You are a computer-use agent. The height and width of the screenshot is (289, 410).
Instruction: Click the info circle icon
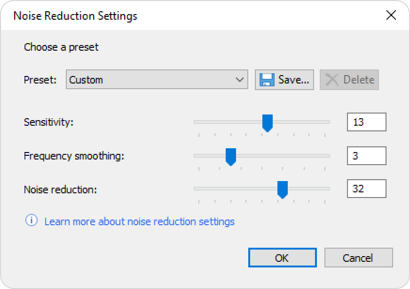(32, 221)
